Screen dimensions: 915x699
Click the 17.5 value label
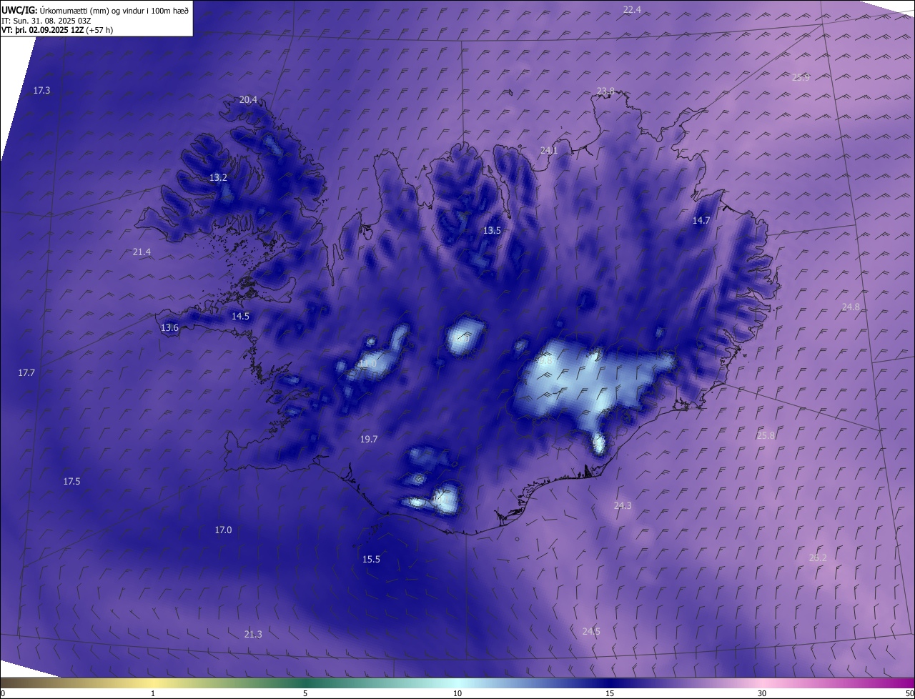pyautogui.click(x=71, y=481)
